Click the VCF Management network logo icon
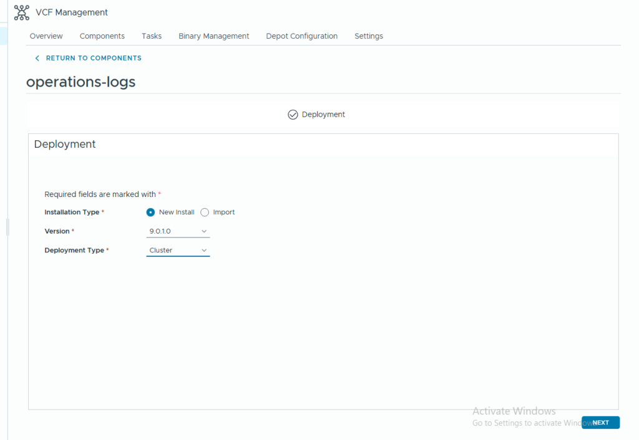The image size is (639, 440). point(22,12)
